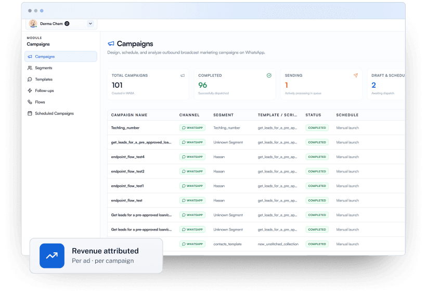427x296 pixels.
Task: Click the WhatsApp badge in the contacts_template row
Action: tap(192, 245)
